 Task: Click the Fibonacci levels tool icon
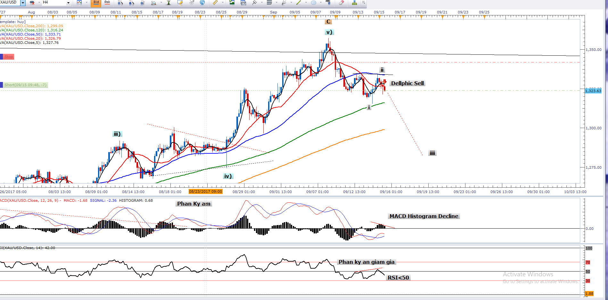pos(269,3)
